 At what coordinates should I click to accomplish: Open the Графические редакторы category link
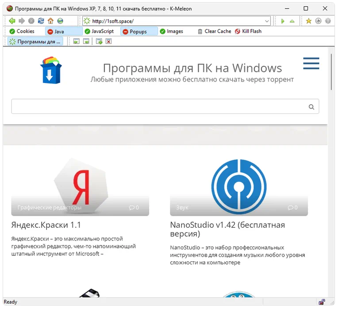[50, 207]
